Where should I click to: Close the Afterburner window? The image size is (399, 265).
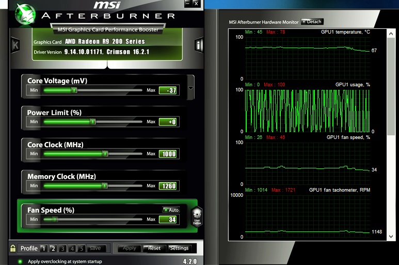(x=196, y=4)
